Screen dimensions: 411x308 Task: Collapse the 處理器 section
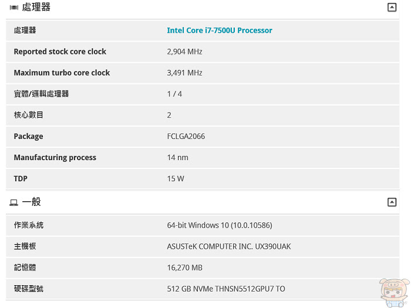pyautogui.click(x=392, y=7)
